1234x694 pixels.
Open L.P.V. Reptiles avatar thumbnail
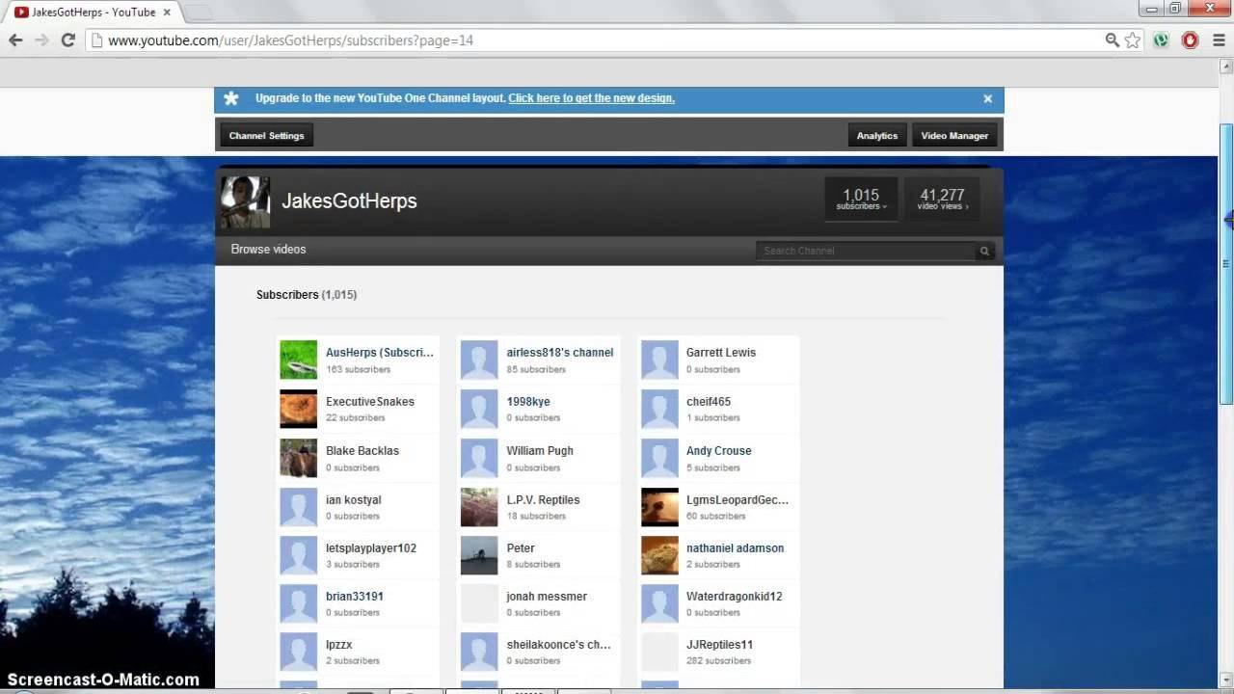(x=479, y=507)
